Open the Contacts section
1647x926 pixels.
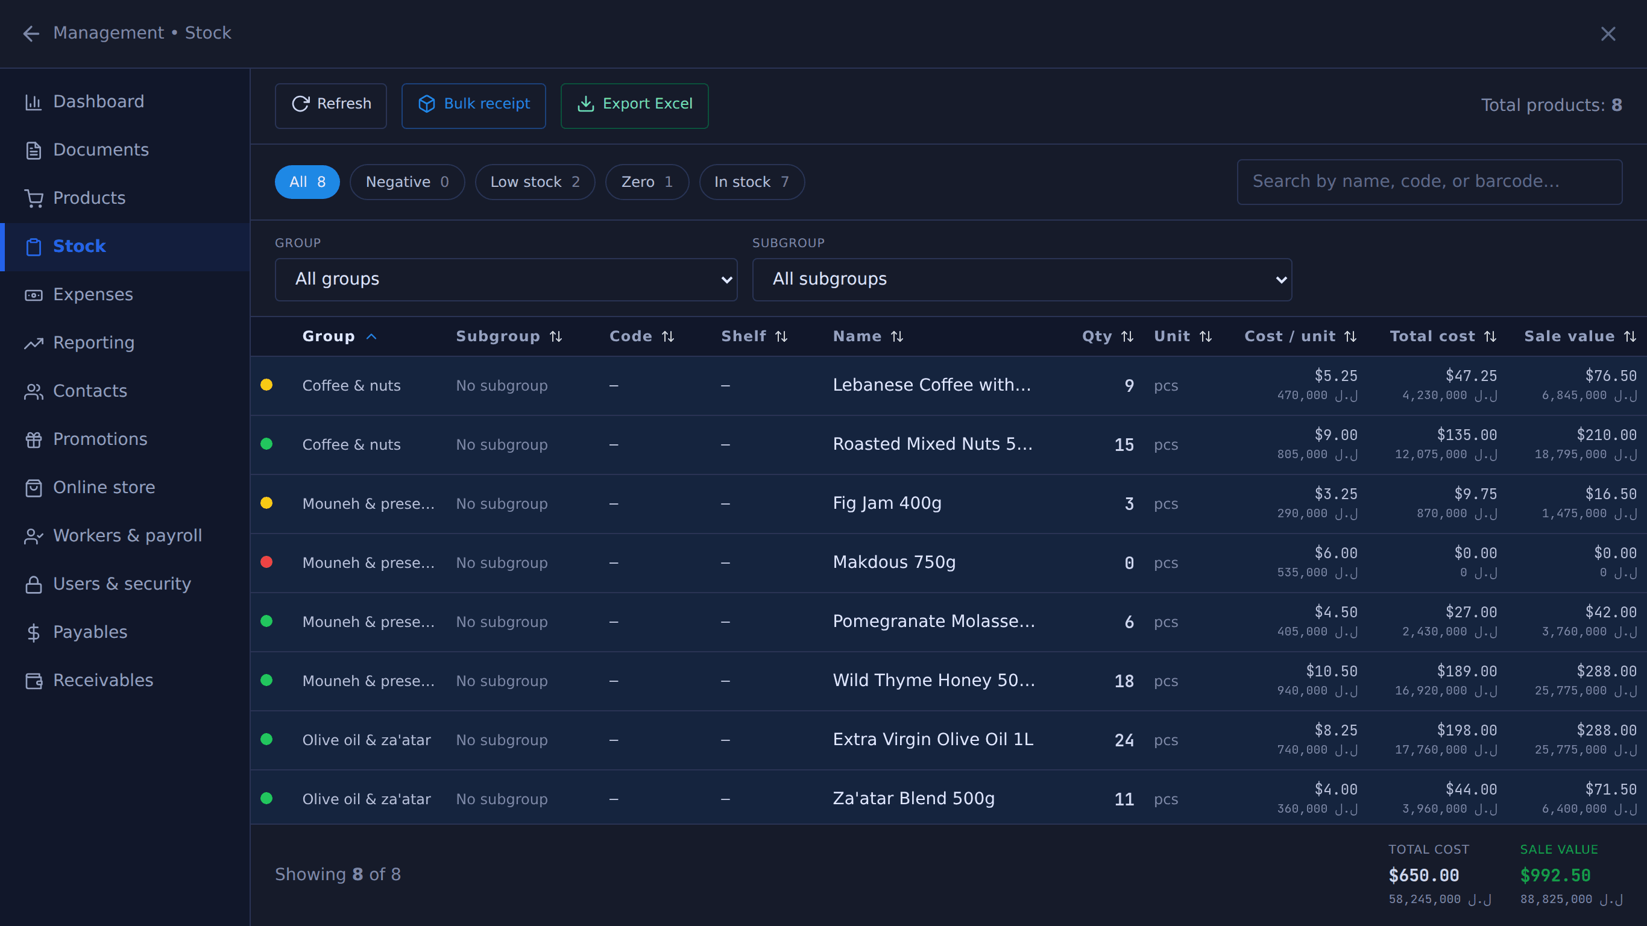125,391
